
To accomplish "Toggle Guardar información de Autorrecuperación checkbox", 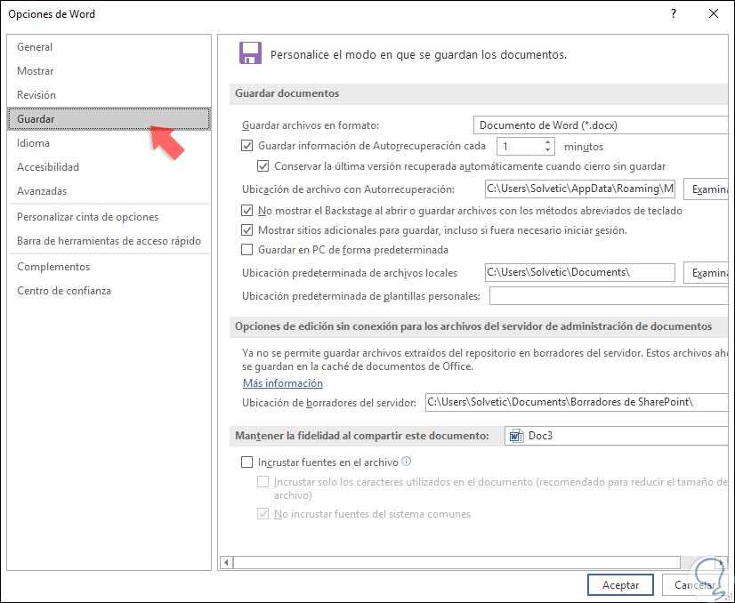I will tap(247, 146).
